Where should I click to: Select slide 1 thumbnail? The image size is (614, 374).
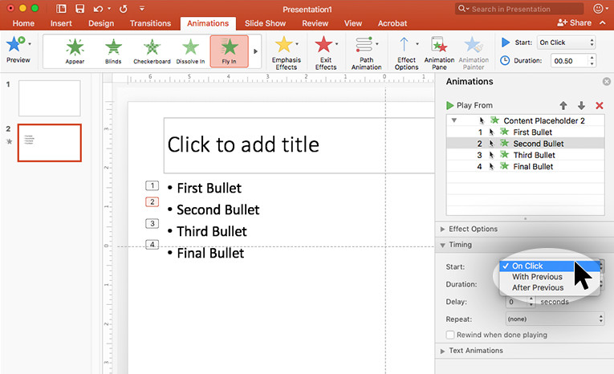pos(49,98)
